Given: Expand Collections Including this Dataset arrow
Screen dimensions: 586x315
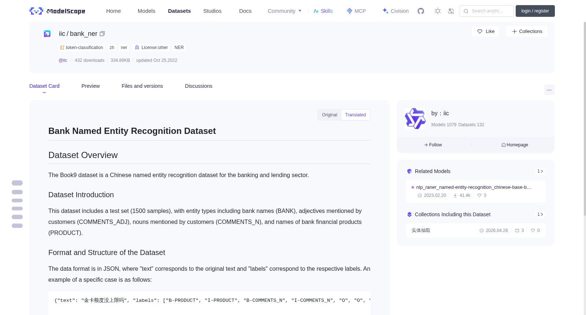Looking at the screenshot, I should point(540,214).
